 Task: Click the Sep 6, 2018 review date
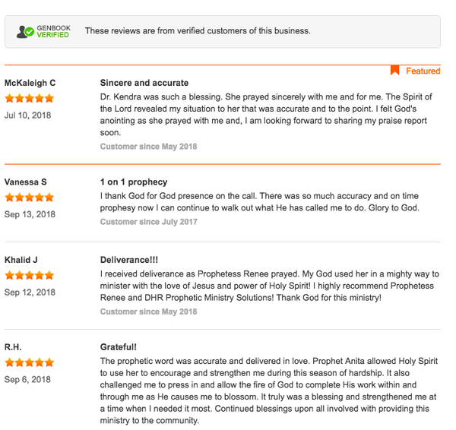[x=27, y=379]
